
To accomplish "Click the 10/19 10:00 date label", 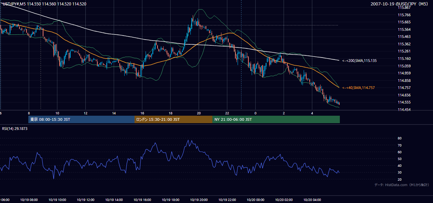I will tap(57, 200).
